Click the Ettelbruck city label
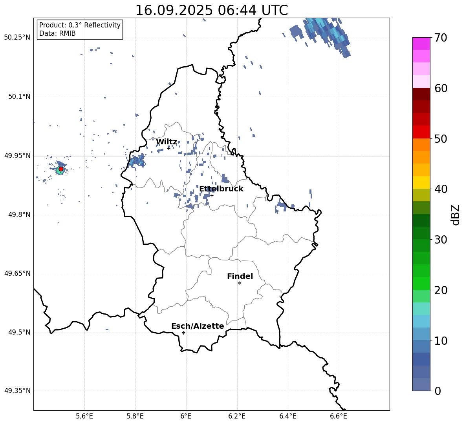This screenshot has width=465, height=424. (221, 189)
